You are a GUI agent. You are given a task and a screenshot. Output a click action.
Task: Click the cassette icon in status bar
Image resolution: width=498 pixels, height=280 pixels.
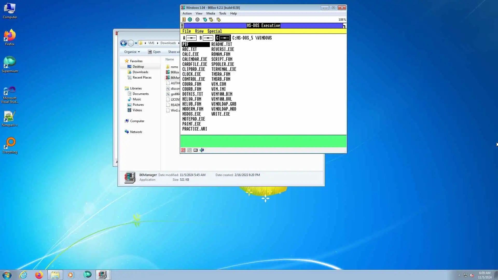pyautogui.click(x=196, y=150)
